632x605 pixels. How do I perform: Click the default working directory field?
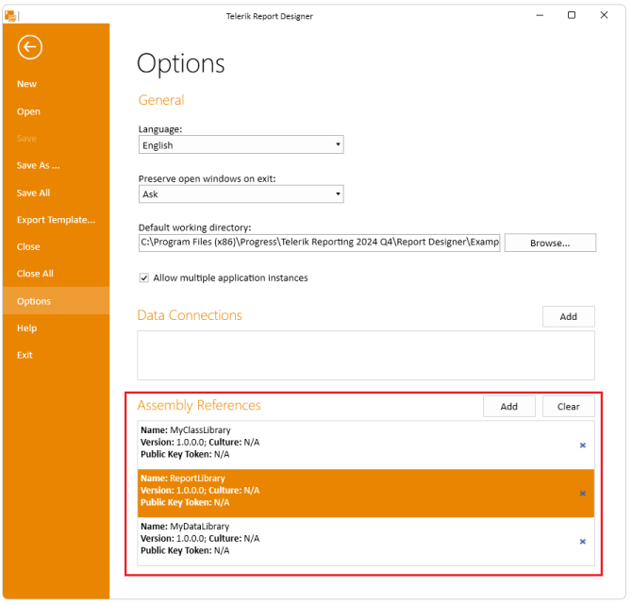pos(319,243)
